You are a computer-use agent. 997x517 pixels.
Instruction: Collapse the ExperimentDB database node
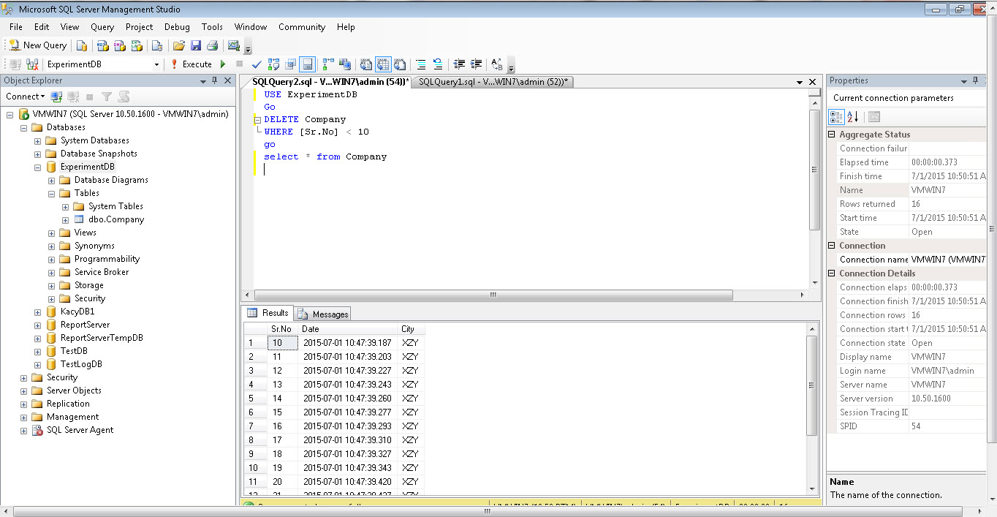tap(37, 167)
